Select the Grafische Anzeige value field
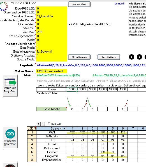Image resolution: width=146 pixels, height=167 pixels. (52, 55)
